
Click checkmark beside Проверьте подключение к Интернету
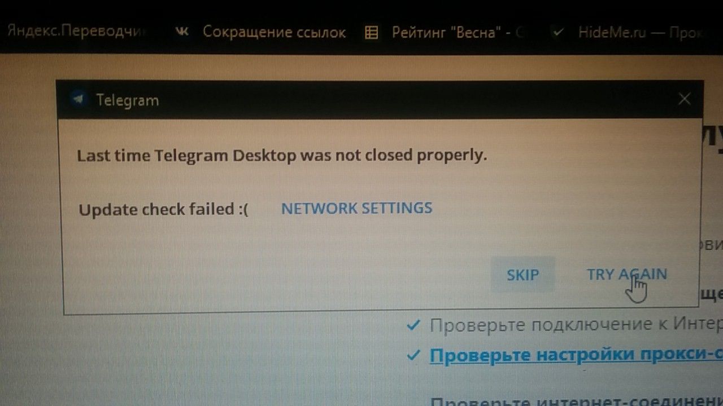pyautogui.click(x=413, y=325)
